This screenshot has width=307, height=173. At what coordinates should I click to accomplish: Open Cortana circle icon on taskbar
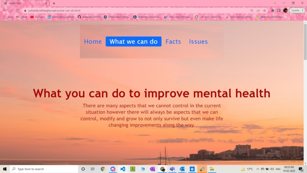(83, 169)
